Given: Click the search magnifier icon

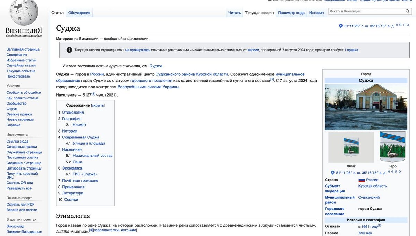Looking at the screenshot, I should 408,11.
